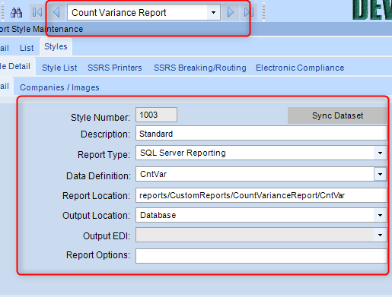The height and width of the screenshot is (297, 392).
Task: Click the Output EDI label
Action: point(107,236)
